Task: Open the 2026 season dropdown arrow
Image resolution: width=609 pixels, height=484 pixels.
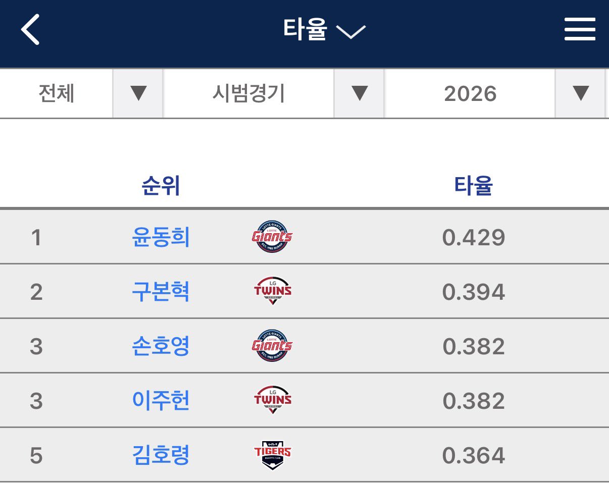Action: [580, 93]
